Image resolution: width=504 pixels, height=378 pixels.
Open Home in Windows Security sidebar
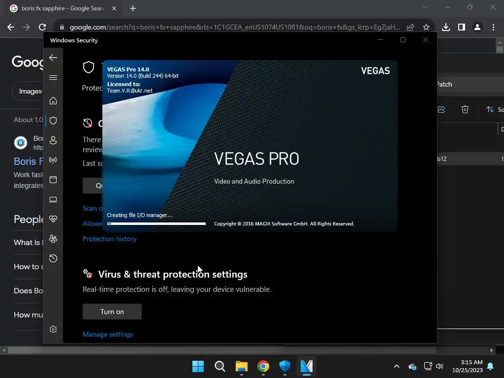tap(53, 101)
